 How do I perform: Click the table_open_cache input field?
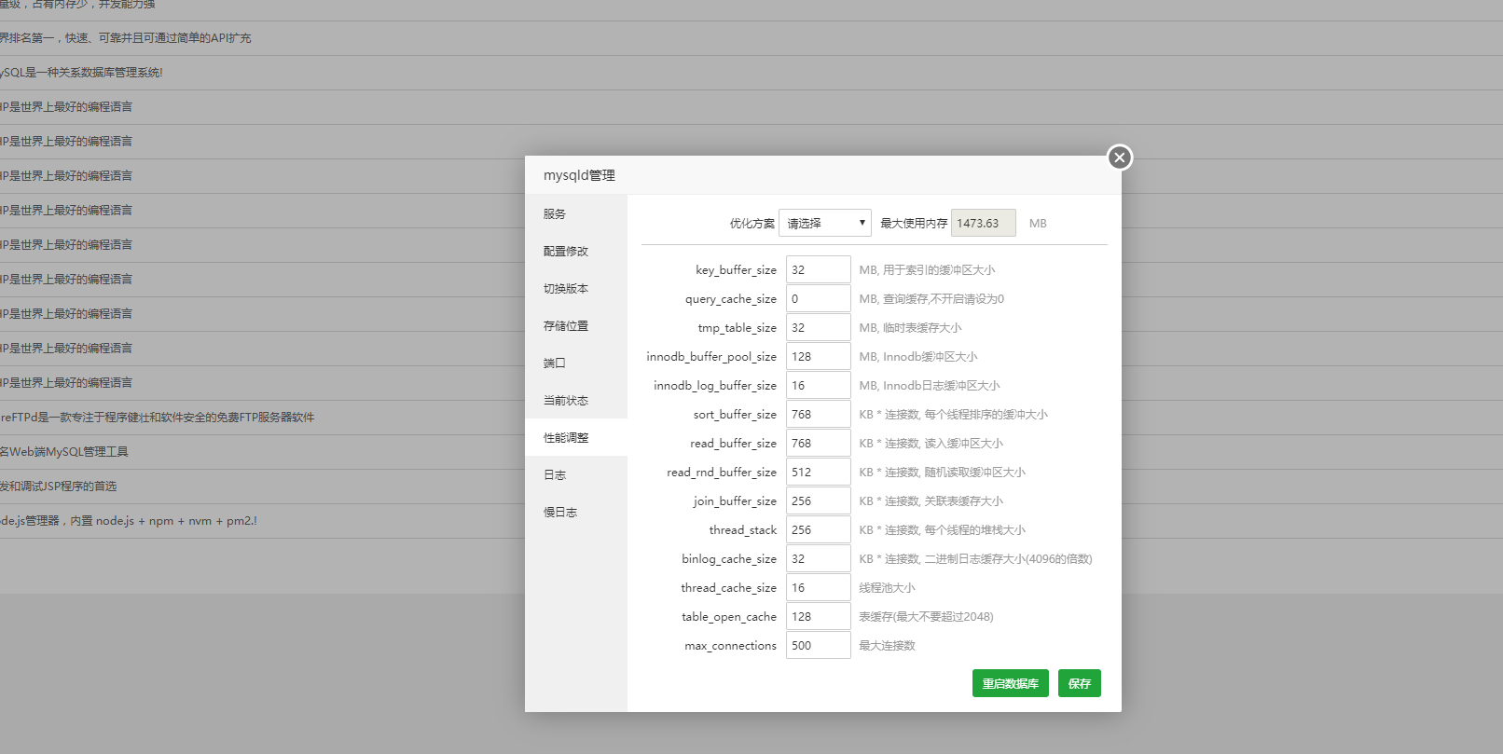(x=819, y=616)
